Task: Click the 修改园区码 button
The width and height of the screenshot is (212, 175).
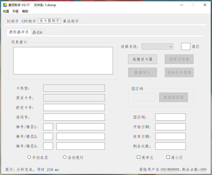Action: click(x=173, y=97)
